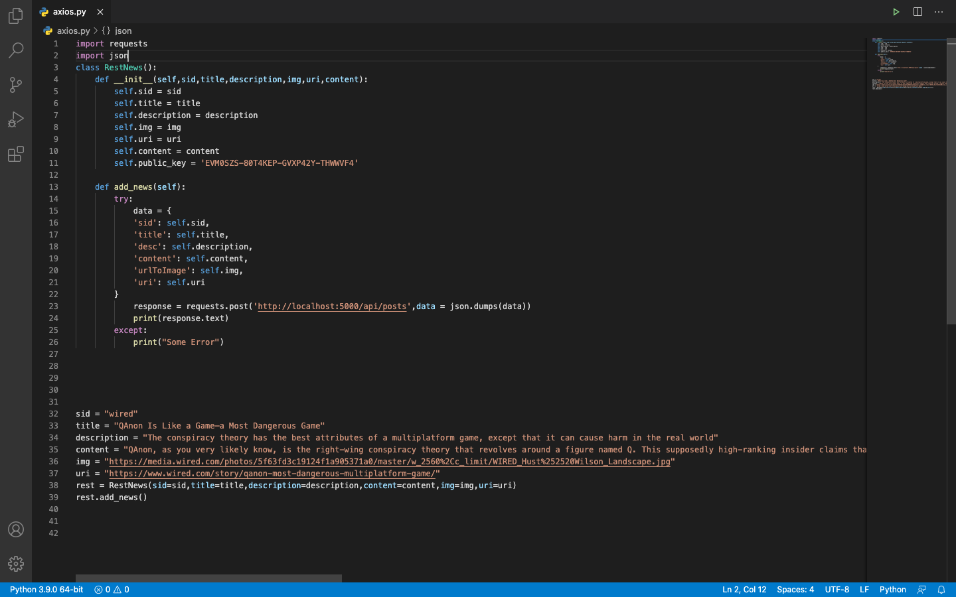Image resolution: width=956 pixels, height=597 pixels.
Task: Click the 'data = {' line
Action: tap(152, 211)
